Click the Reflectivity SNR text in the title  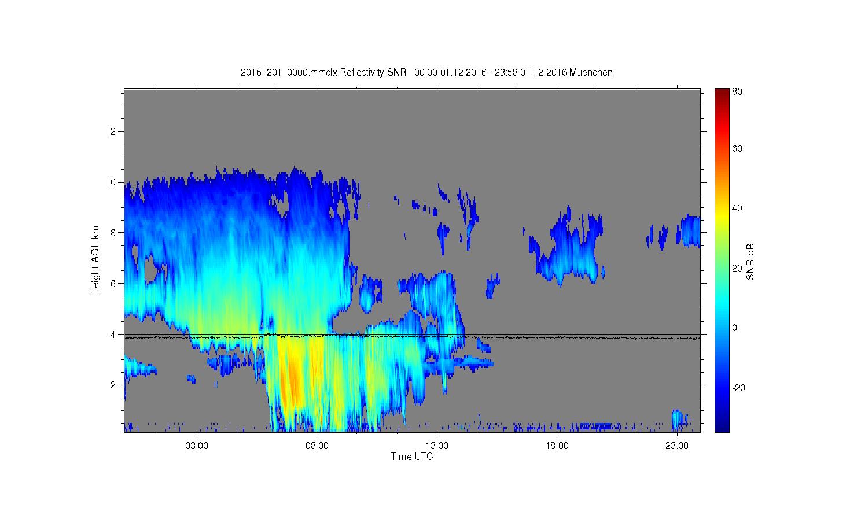(x=372, y=73)
